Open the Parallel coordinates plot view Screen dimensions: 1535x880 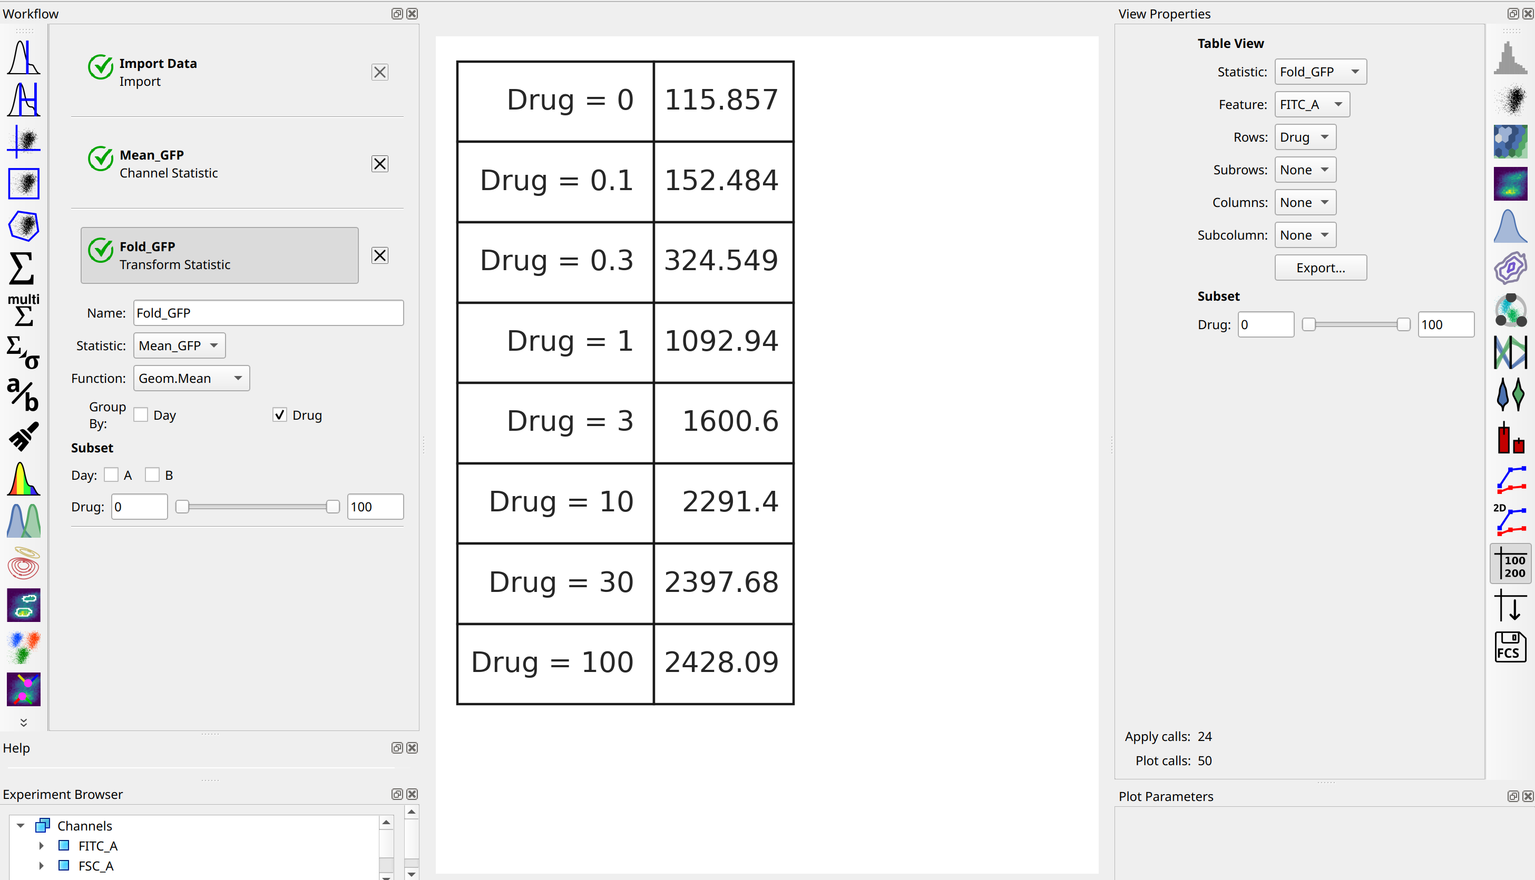coord(1510,352)
